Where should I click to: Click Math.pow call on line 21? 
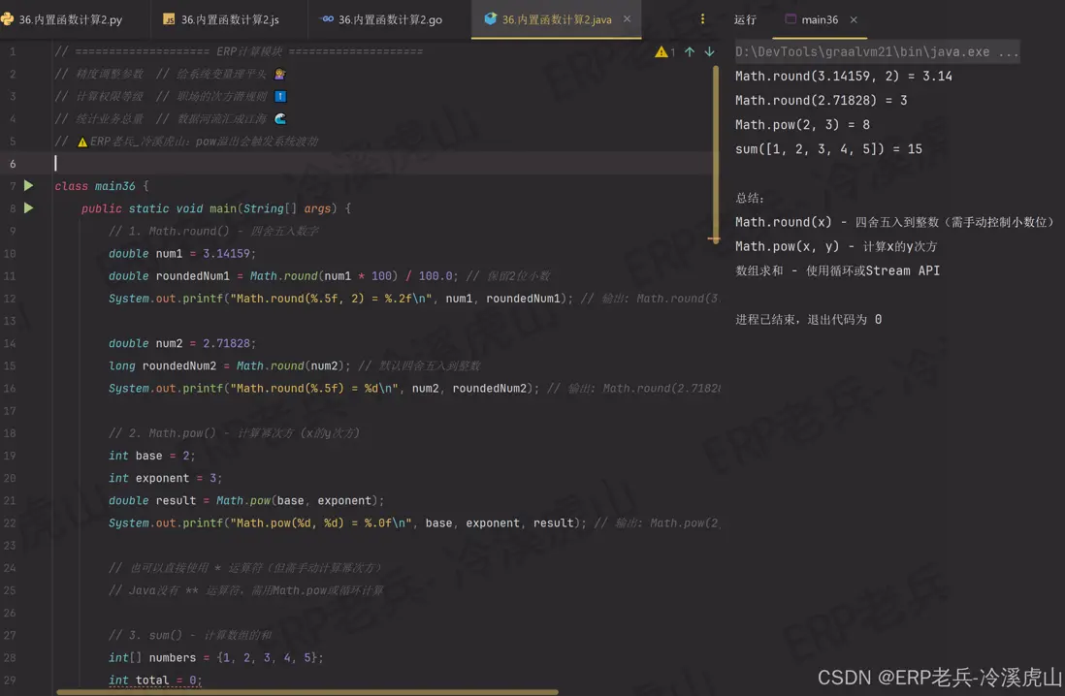243,500
